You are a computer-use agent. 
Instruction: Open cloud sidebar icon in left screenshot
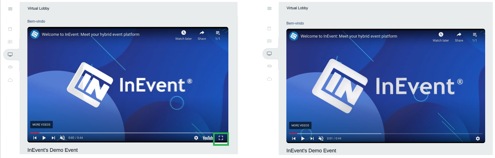click(x=10, y=80)
